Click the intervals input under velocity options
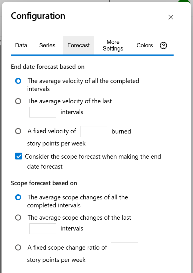 coord(43,112)
